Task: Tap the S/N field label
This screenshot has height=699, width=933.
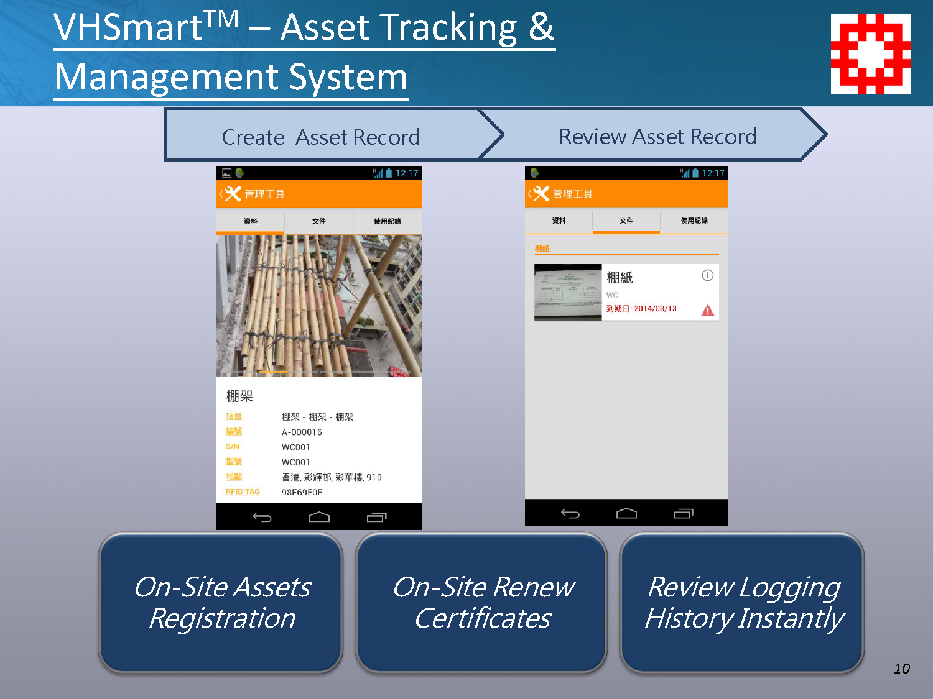Action: coord(233,447)
